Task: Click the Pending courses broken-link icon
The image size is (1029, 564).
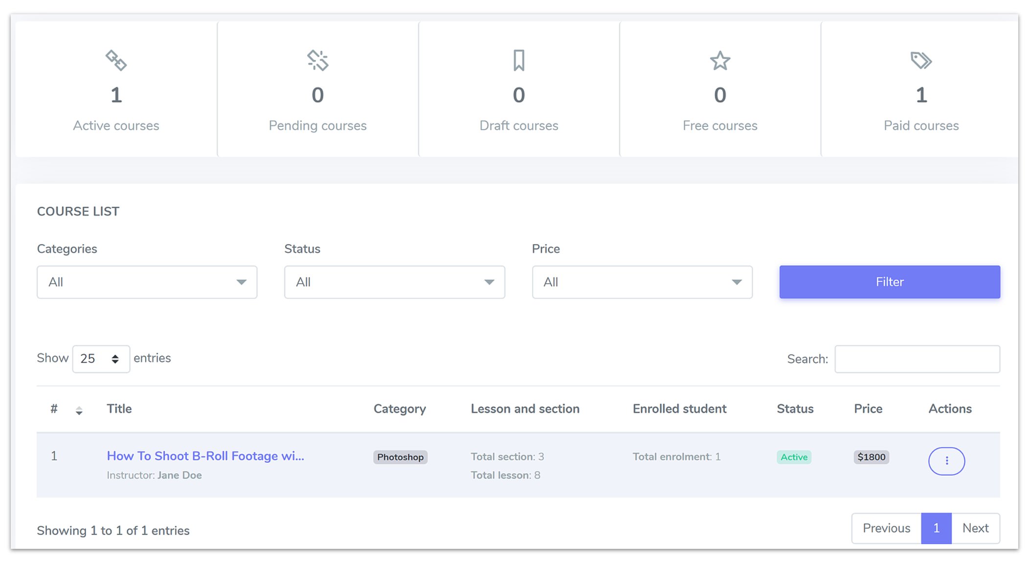Action: (317, 61)
